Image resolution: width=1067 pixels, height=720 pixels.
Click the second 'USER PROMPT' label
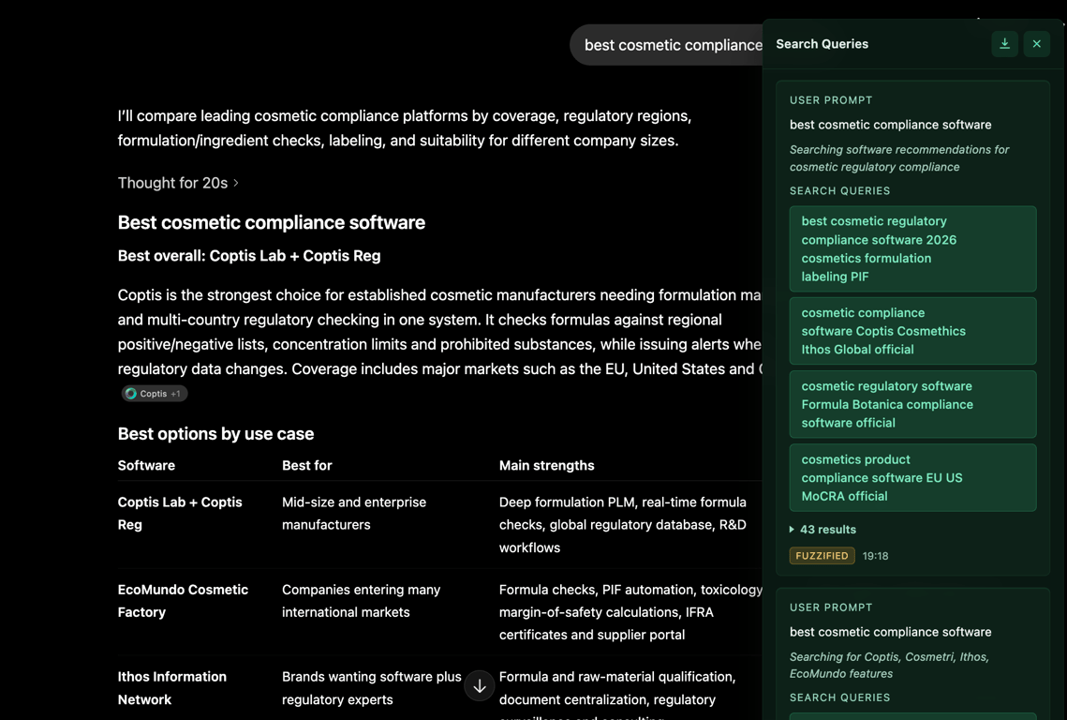tap(831, 607)
